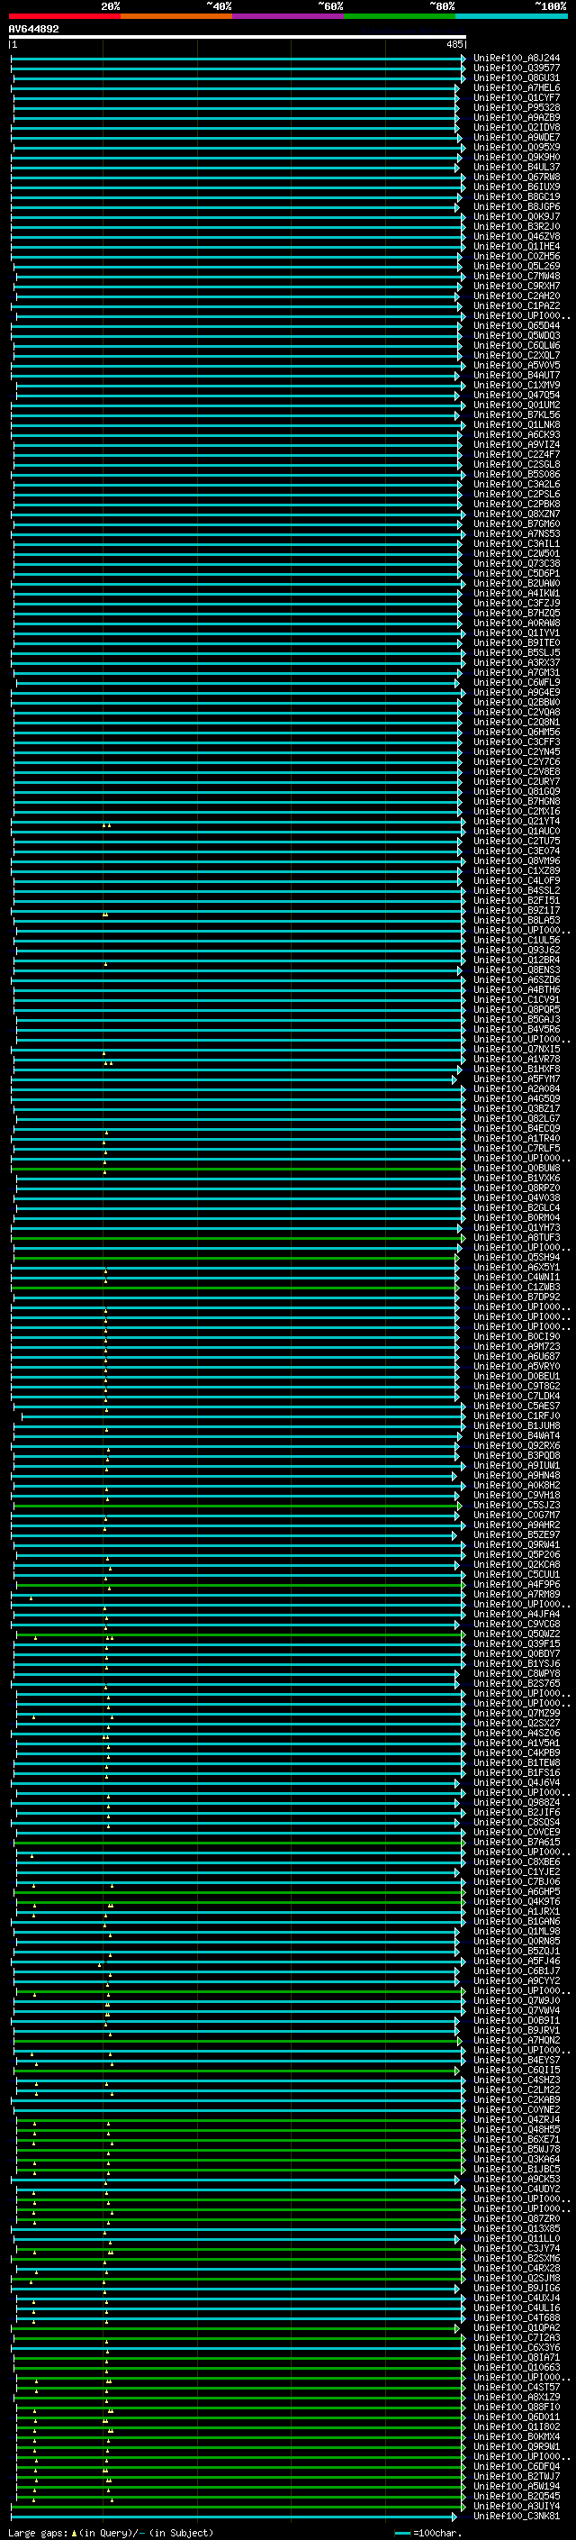The image size is (576, 2540).
Task: Select label UniRef100_Q67RW8
Action: pyautogui.click(x=516, y=178)
